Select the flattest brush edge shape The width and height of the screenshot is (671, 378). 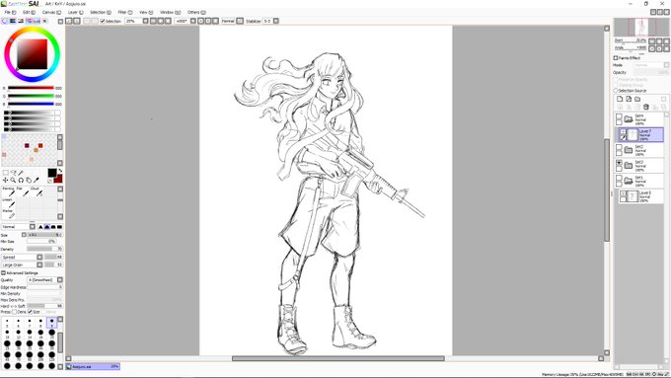coord(59,227)
